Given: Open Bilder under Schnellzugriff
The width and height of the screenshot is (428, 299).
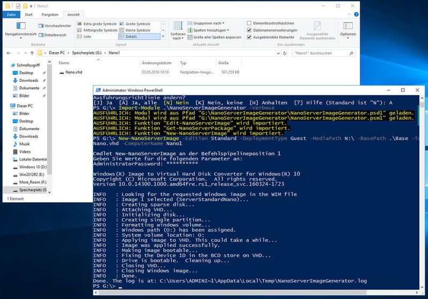Looking at the screenshot, I should (x=24, y=96).
